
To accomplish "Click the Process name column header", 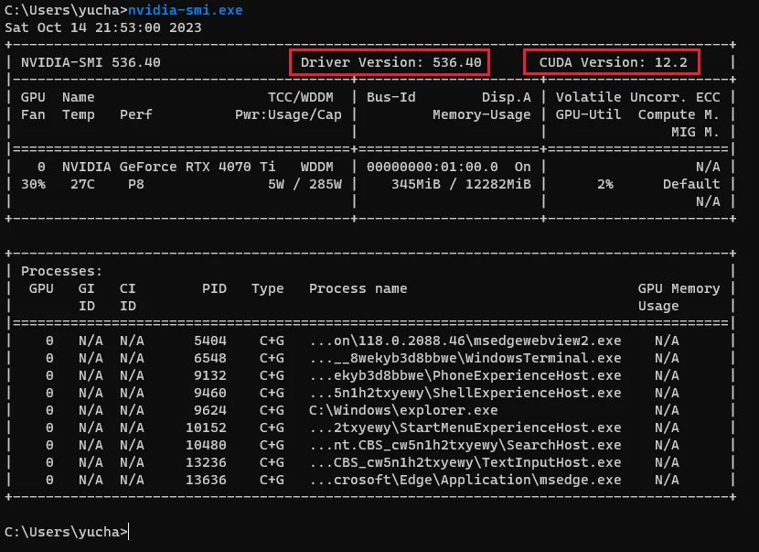I will [358, 288].
